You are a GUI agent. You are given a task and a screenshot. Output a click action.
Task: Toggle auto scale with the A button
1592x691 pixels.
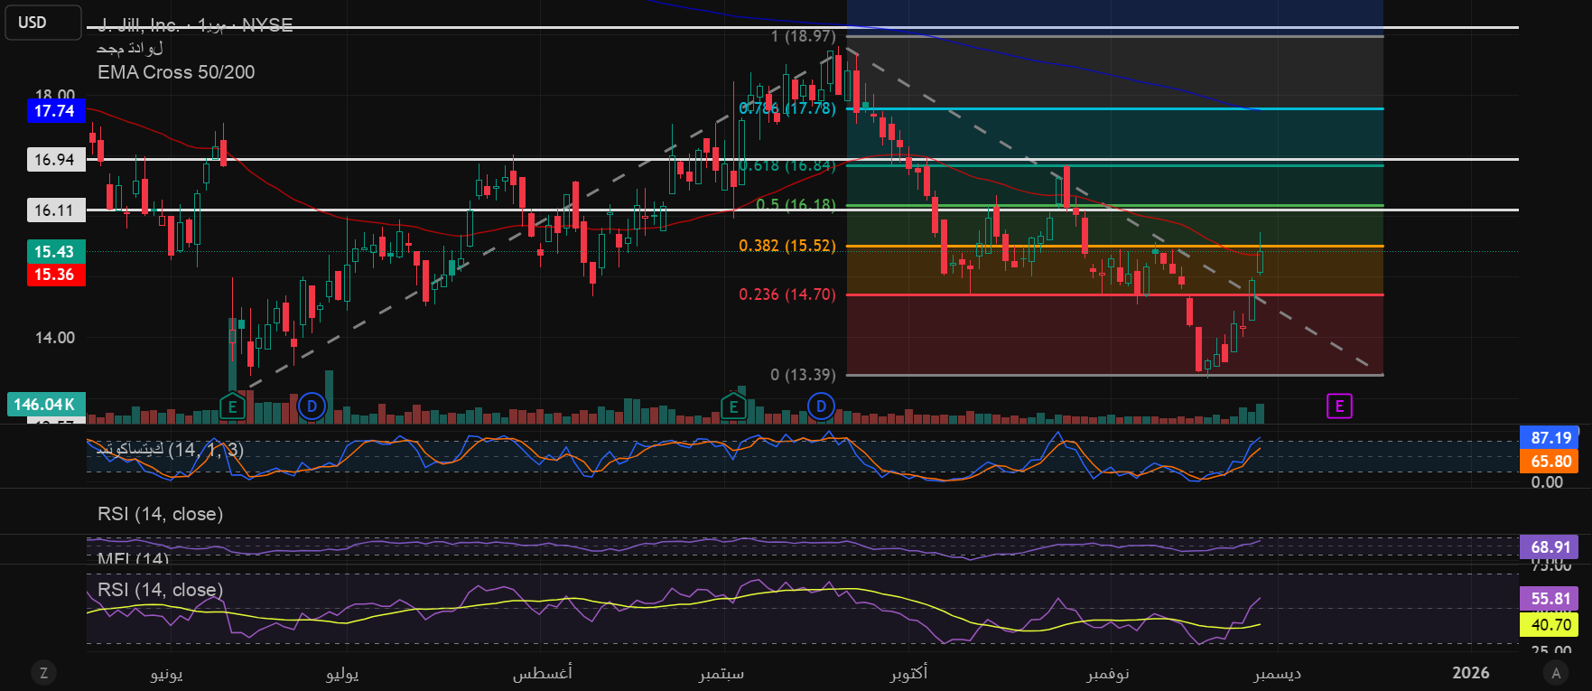click(1555, 672)
